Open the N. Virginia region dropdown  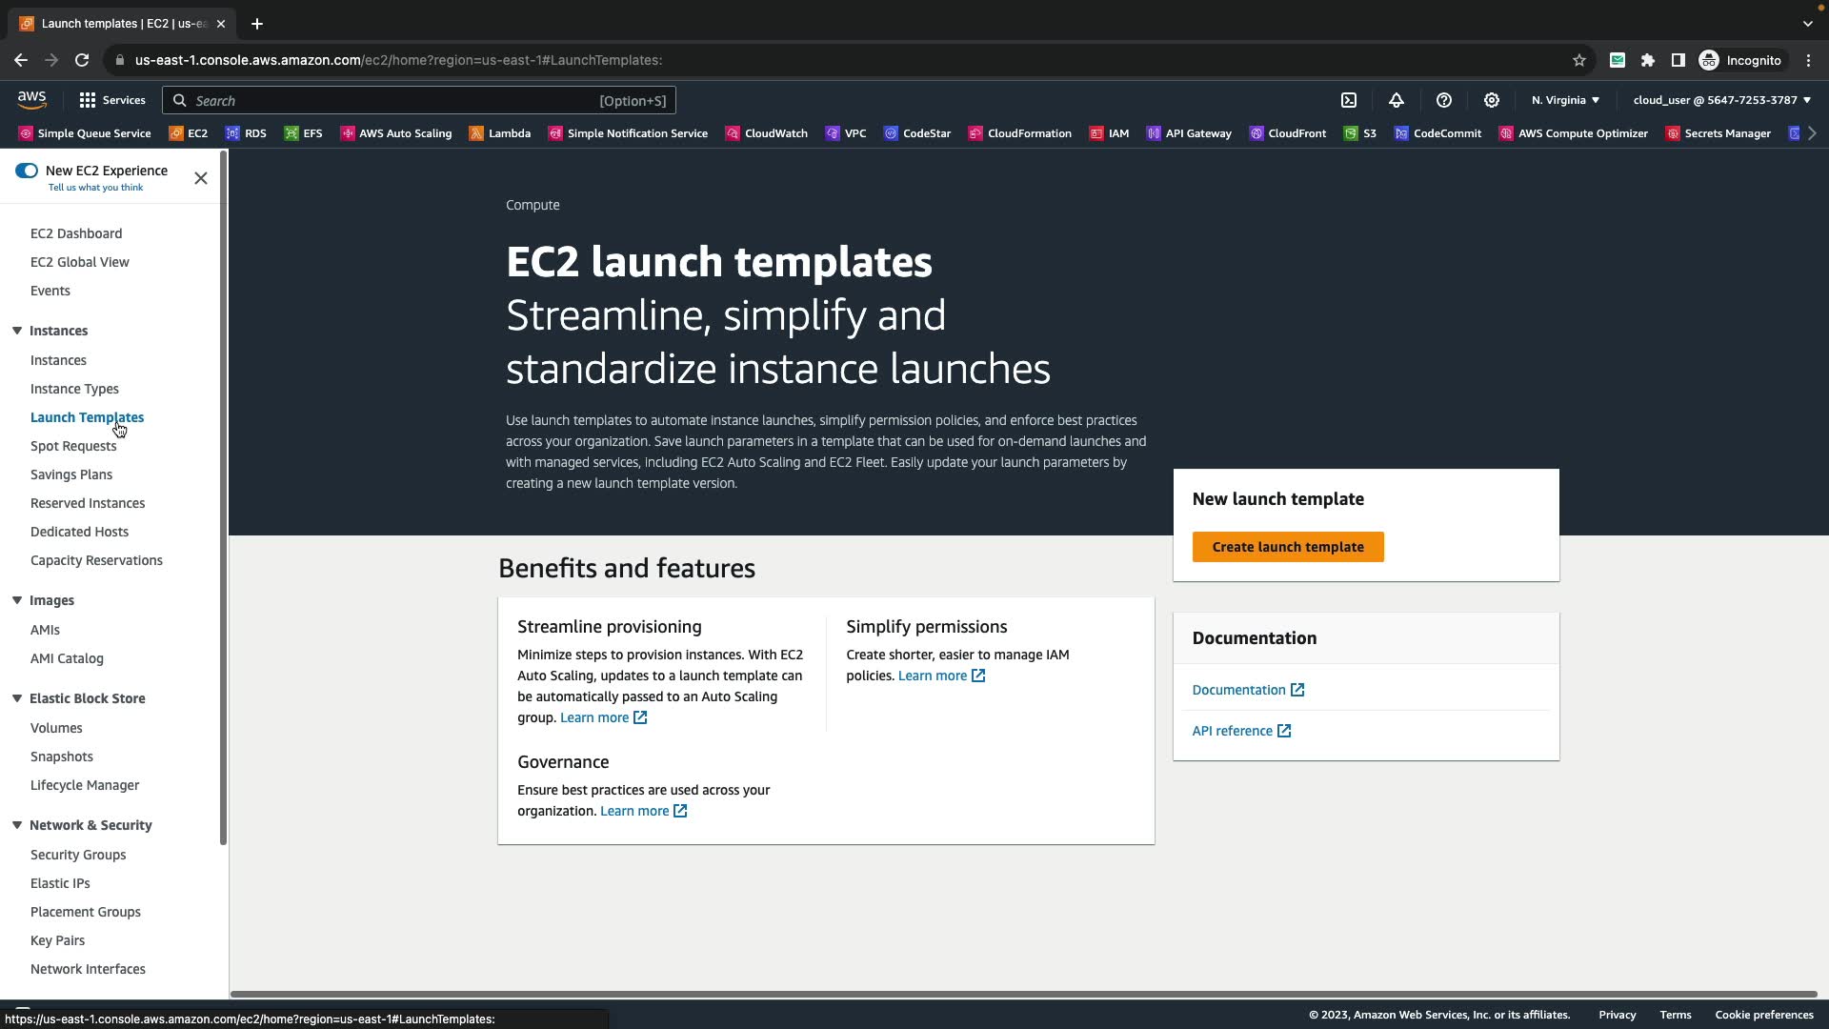click(1565, 100)
